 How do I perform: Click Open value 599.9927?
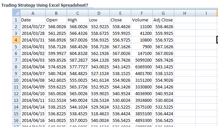click(x=56, y=53)
